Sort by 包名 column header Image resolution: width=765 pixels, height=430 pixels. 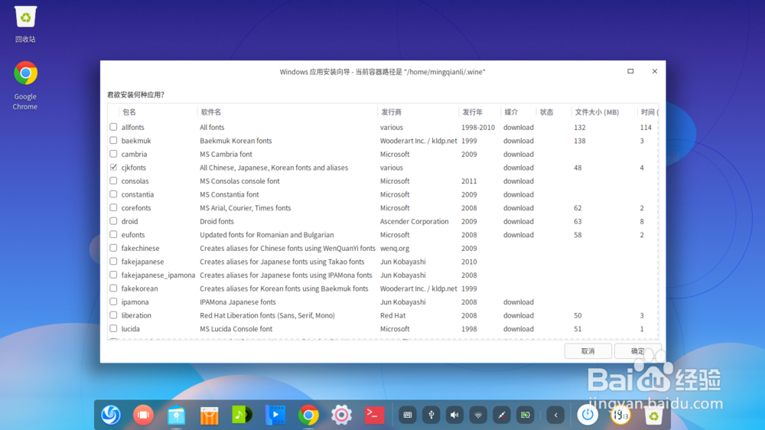[158, 112]
